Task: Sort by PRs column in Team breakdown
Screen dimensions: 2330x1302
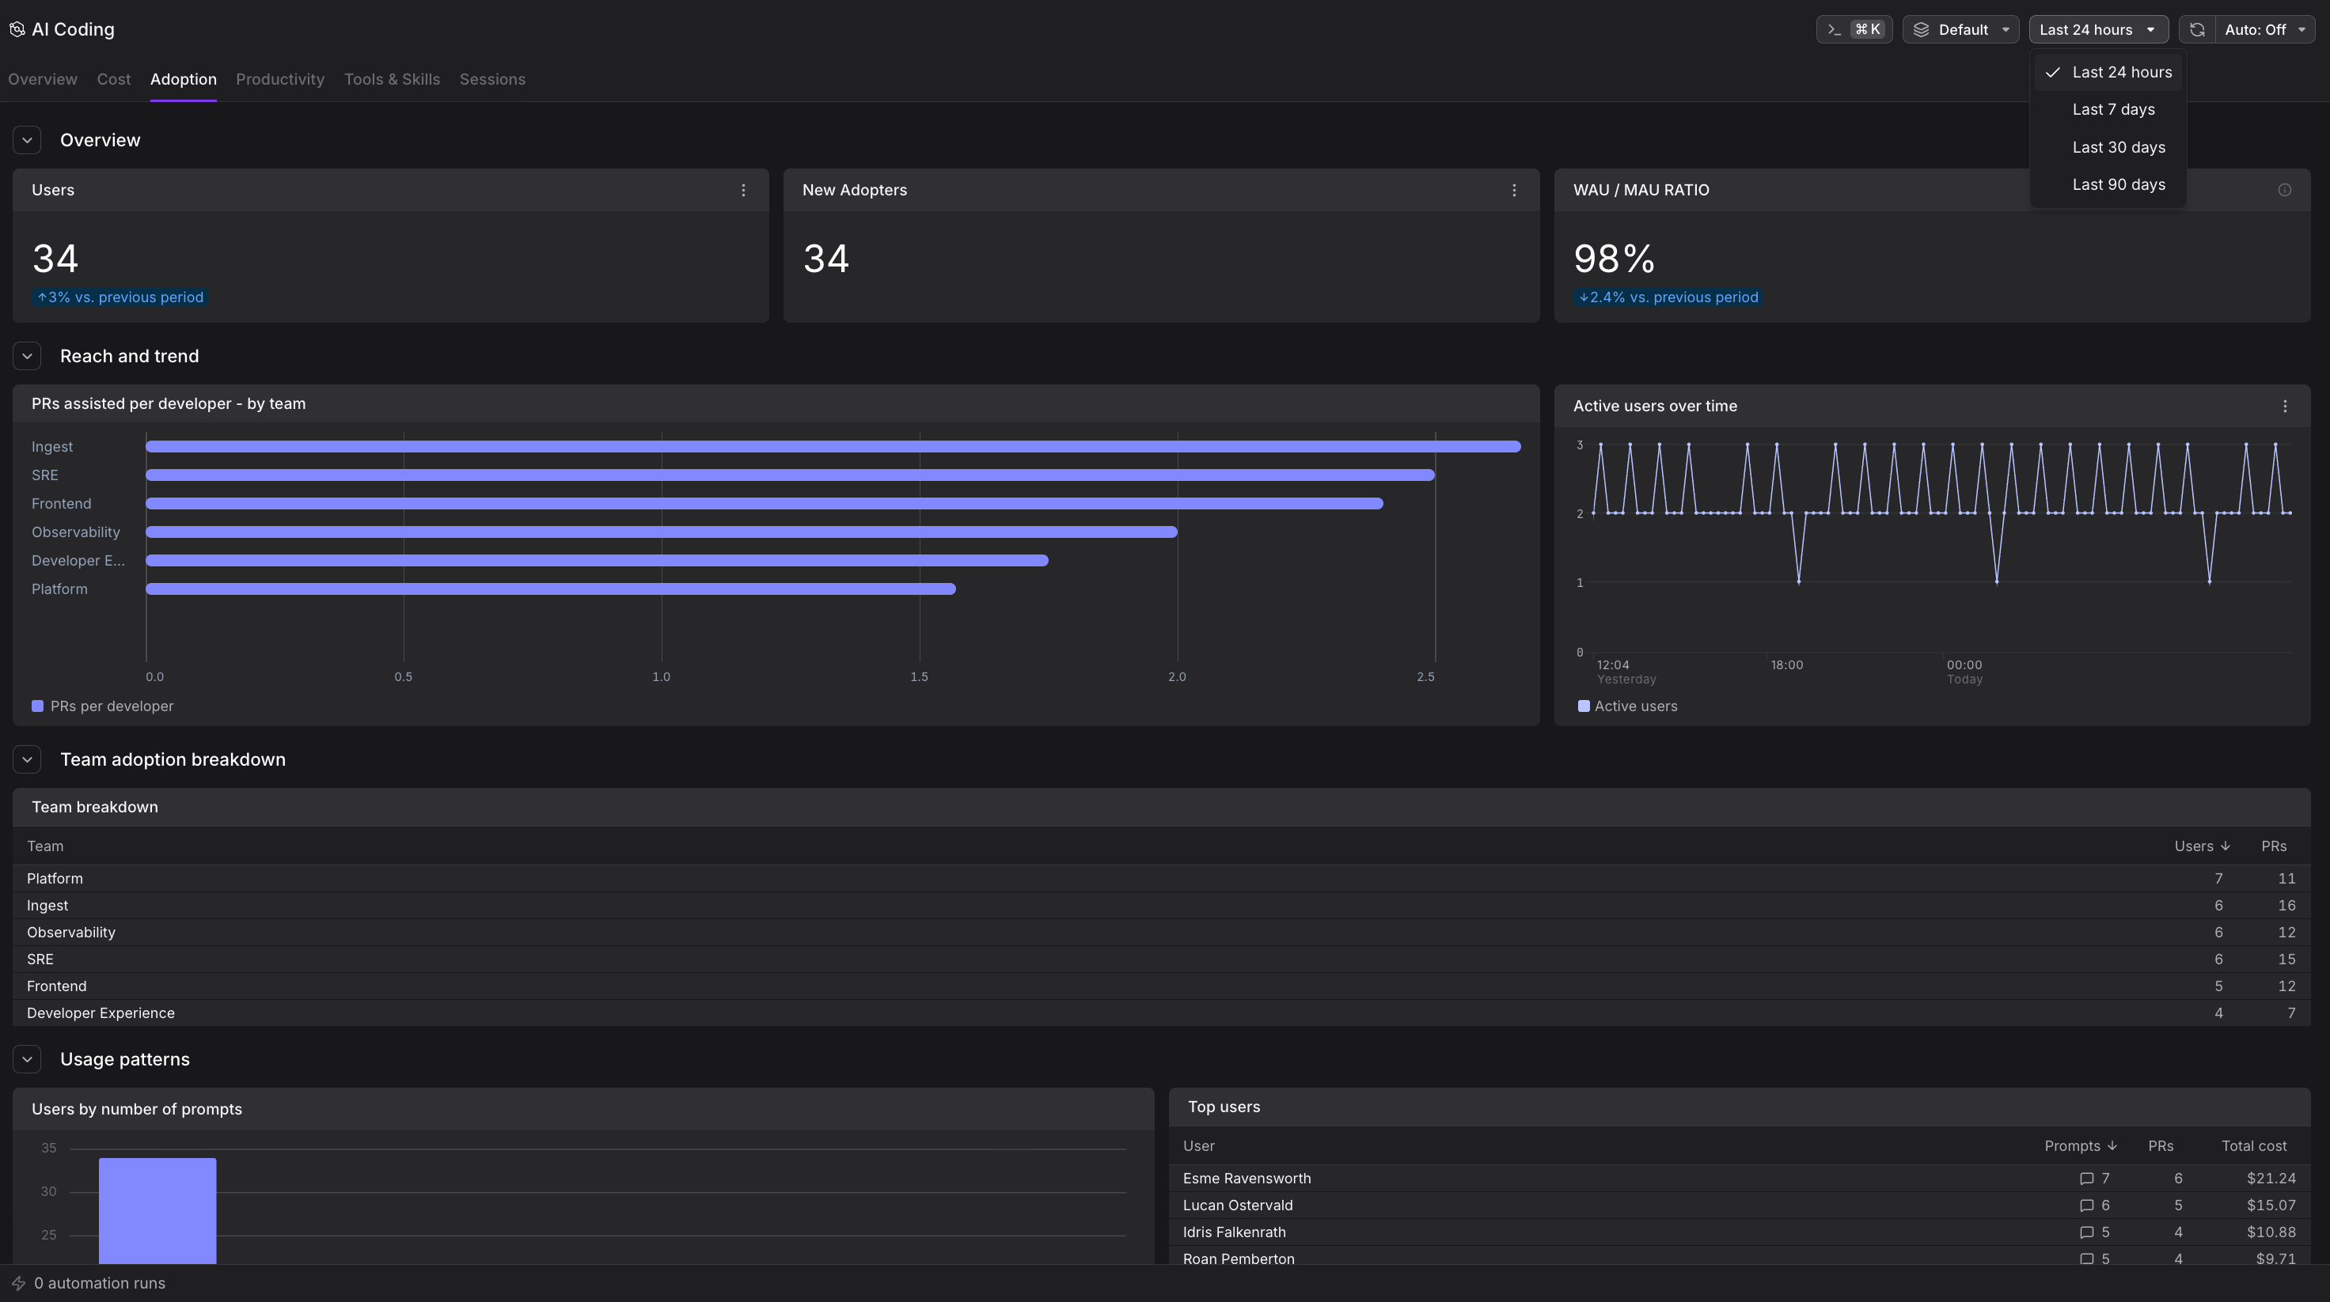Action: click(x=2274, y=846)
